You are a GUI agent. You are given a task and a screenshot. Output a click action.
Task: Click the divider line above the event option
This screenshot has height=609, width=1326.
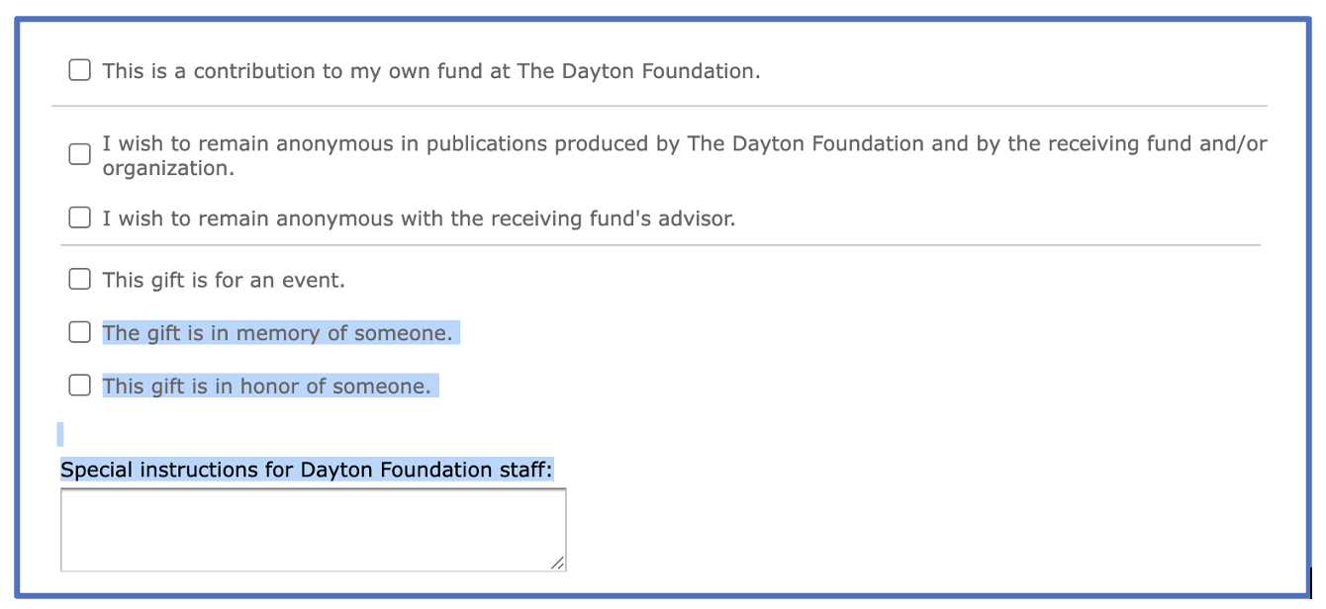click(x=659, y=245)
